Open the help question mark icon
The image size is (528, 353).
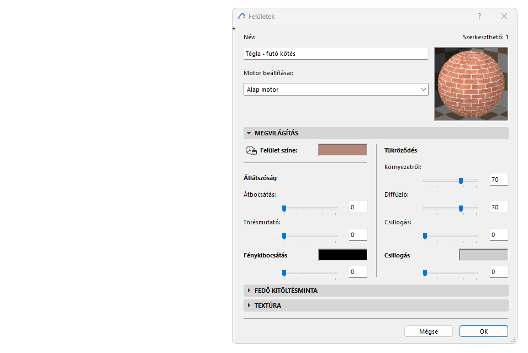479,16
